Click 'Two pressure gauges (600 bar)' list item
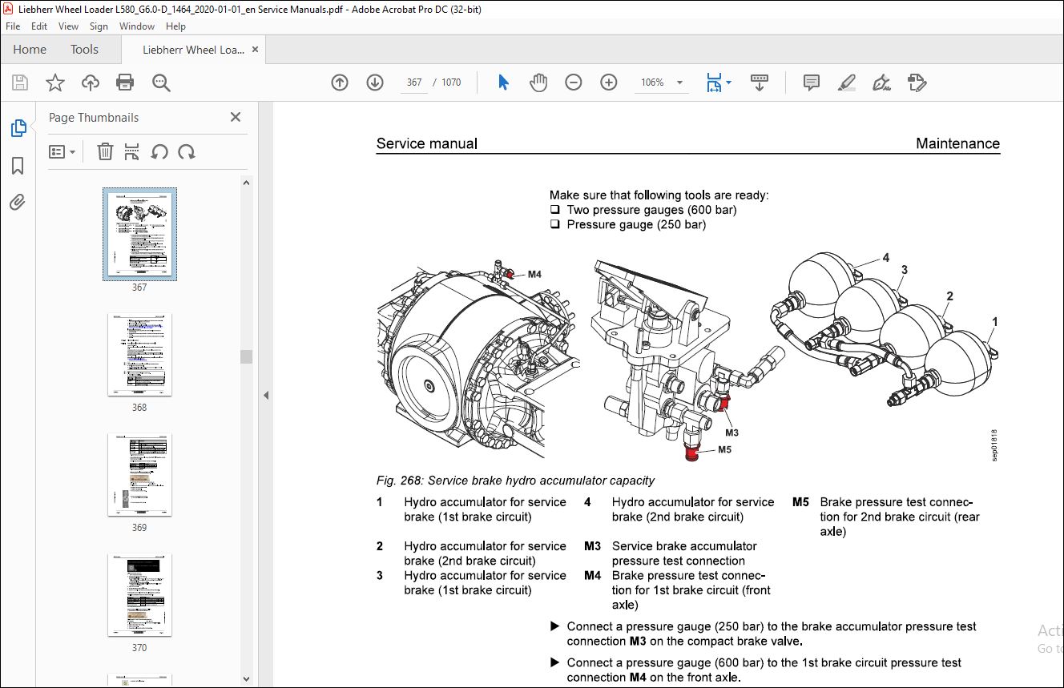Viewport: 1064px width, 688px height. point(651,210)
